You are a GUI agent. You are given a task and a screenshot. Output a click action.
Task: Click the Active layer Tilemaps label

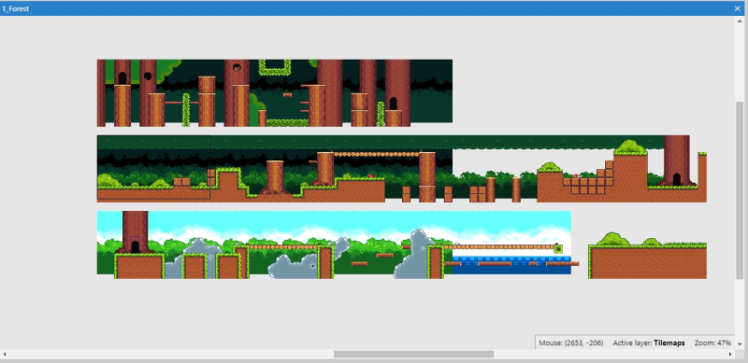[649, 343]
